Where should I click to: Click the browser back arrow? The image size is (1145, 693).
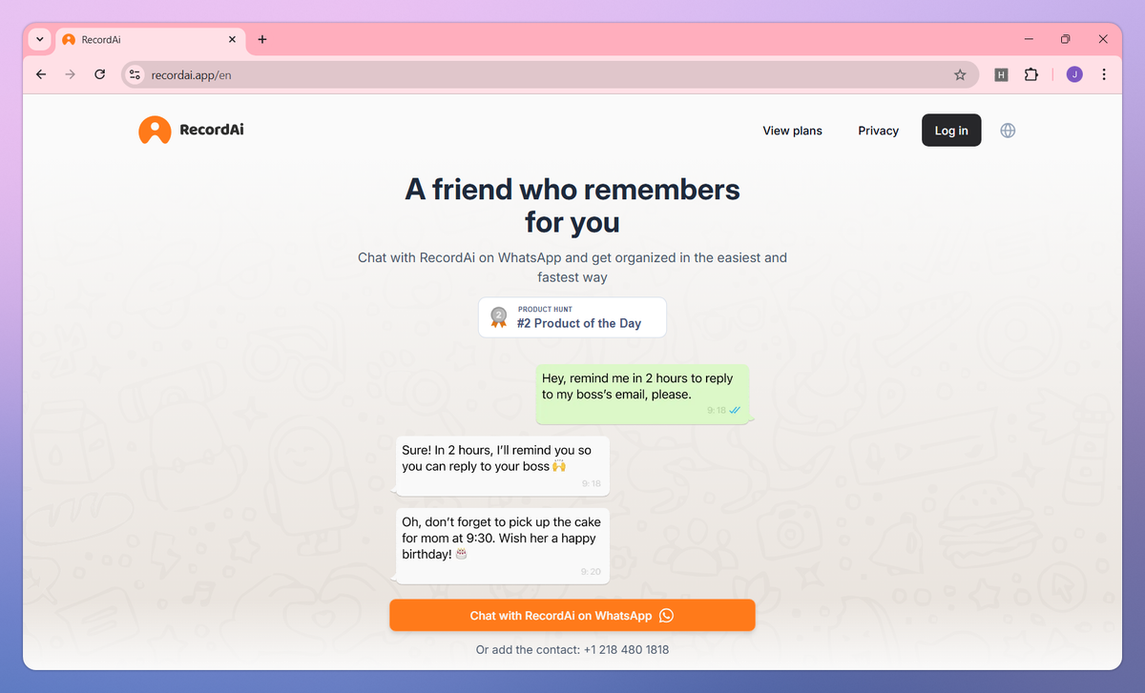pyautogui.click(x=40, y=74)
